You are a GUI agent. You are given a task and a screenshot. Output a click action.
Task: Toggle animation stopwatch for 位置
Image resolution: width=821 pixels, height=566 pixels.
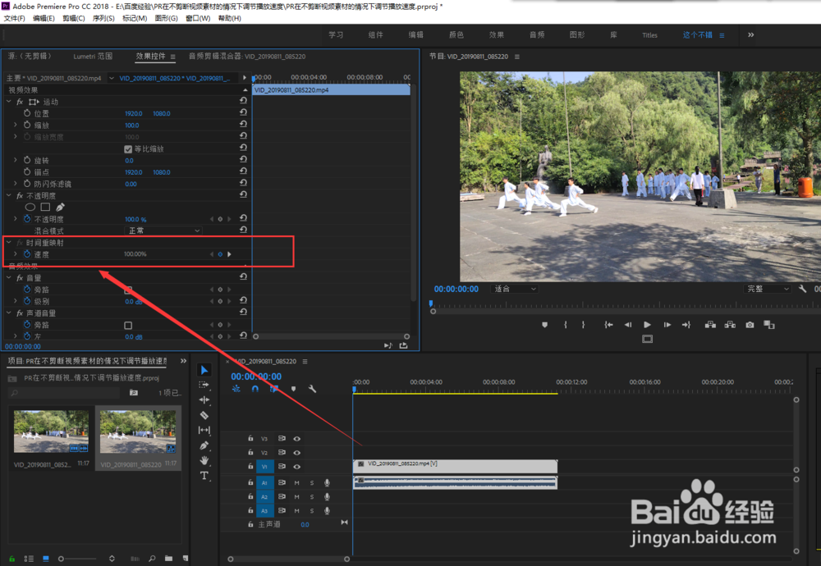pyautogui.click(x=27, y=113)
